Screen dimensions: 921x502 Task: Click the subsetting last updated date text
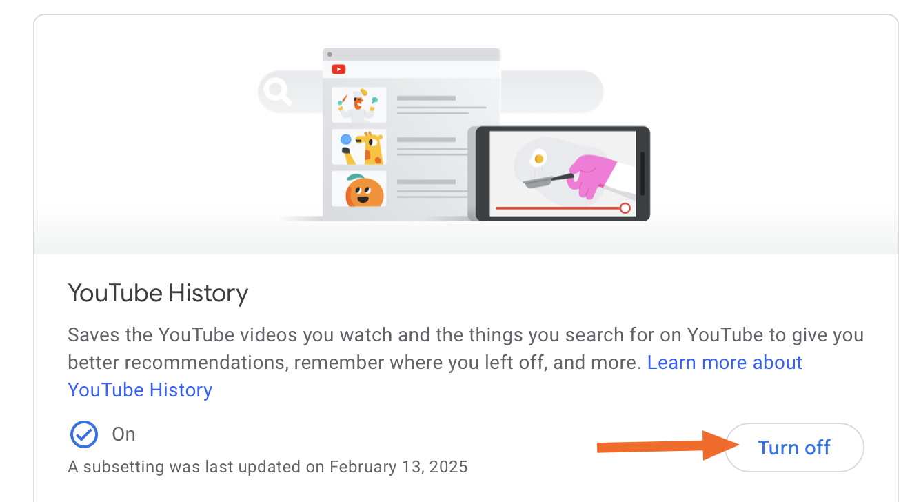pos(267,467)
